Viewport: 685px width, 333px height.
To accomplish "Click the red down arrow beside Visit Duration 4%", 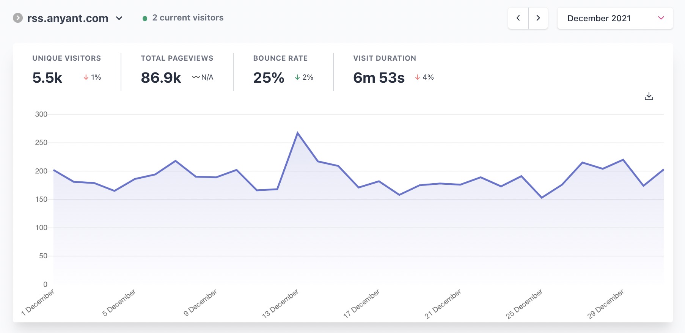I will click(417, 77).
